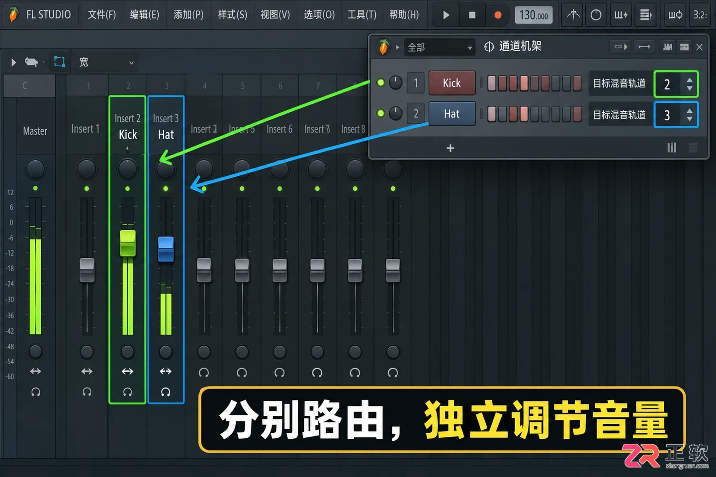716x477 pixels.
Task: Open the 宽 mixer layout dropdown
Action: click(105, 62)
